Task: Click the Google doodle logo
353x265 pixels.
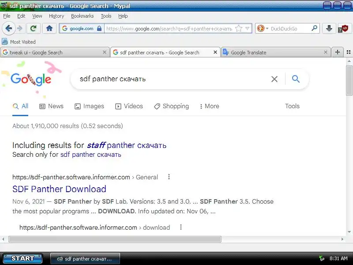Action: point(31,79)
